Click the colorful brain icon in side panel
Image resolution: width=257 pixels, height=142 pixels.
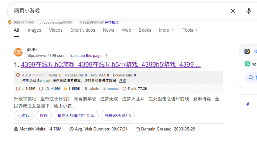pos(247,51)
